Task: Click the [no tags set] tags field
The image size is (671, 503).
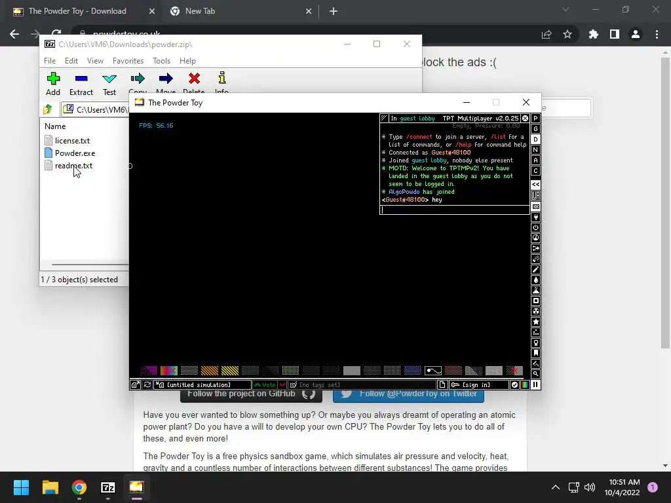Action: point(362,385)
